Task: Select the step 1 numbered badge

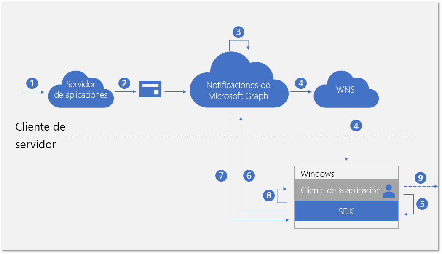Action: tap(32, 83)
